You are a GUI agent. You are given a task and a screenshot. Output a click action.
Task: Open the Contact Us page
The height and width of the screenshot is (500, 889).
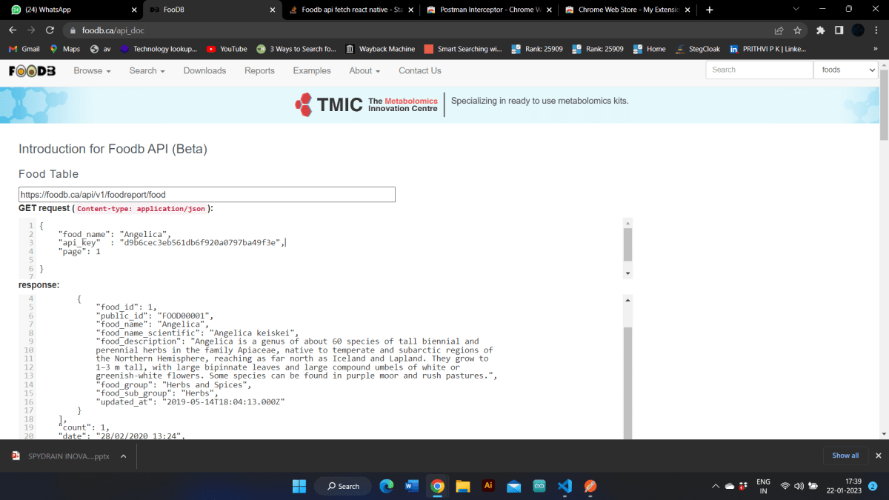(419, 70)
